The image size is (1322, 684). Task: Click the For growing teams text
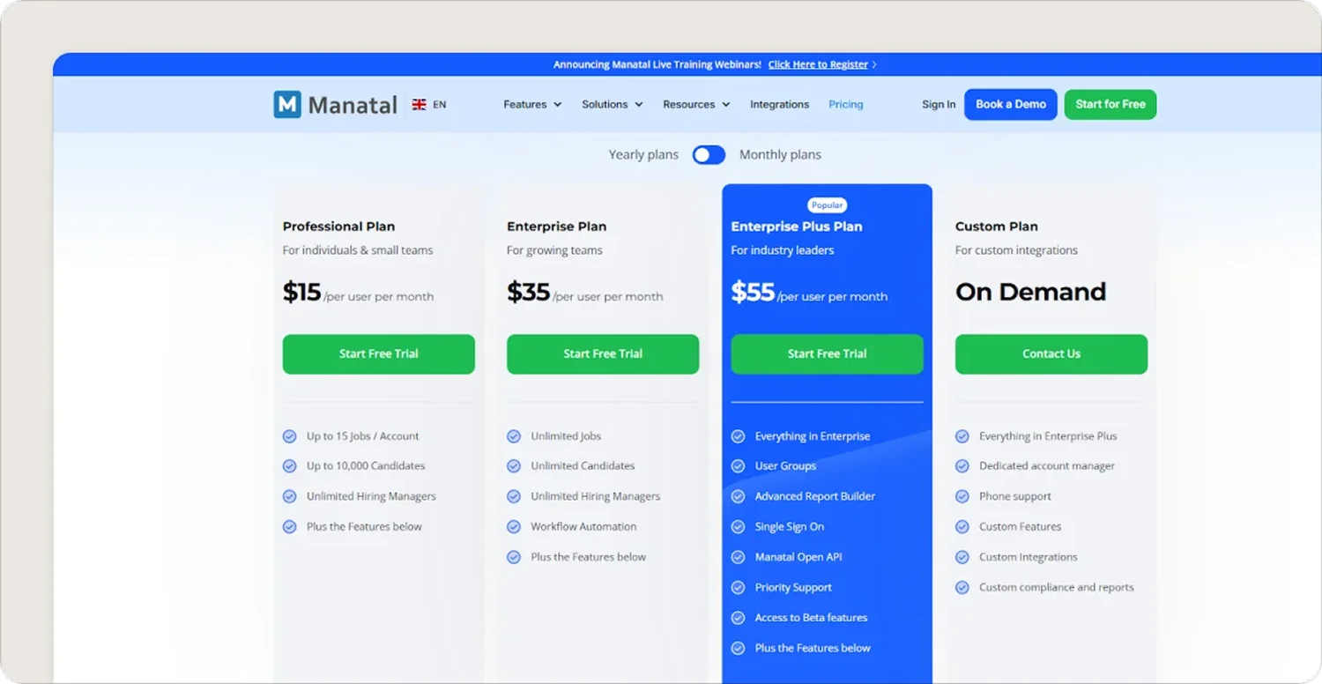pyautogui.click(x=554, y=250)
